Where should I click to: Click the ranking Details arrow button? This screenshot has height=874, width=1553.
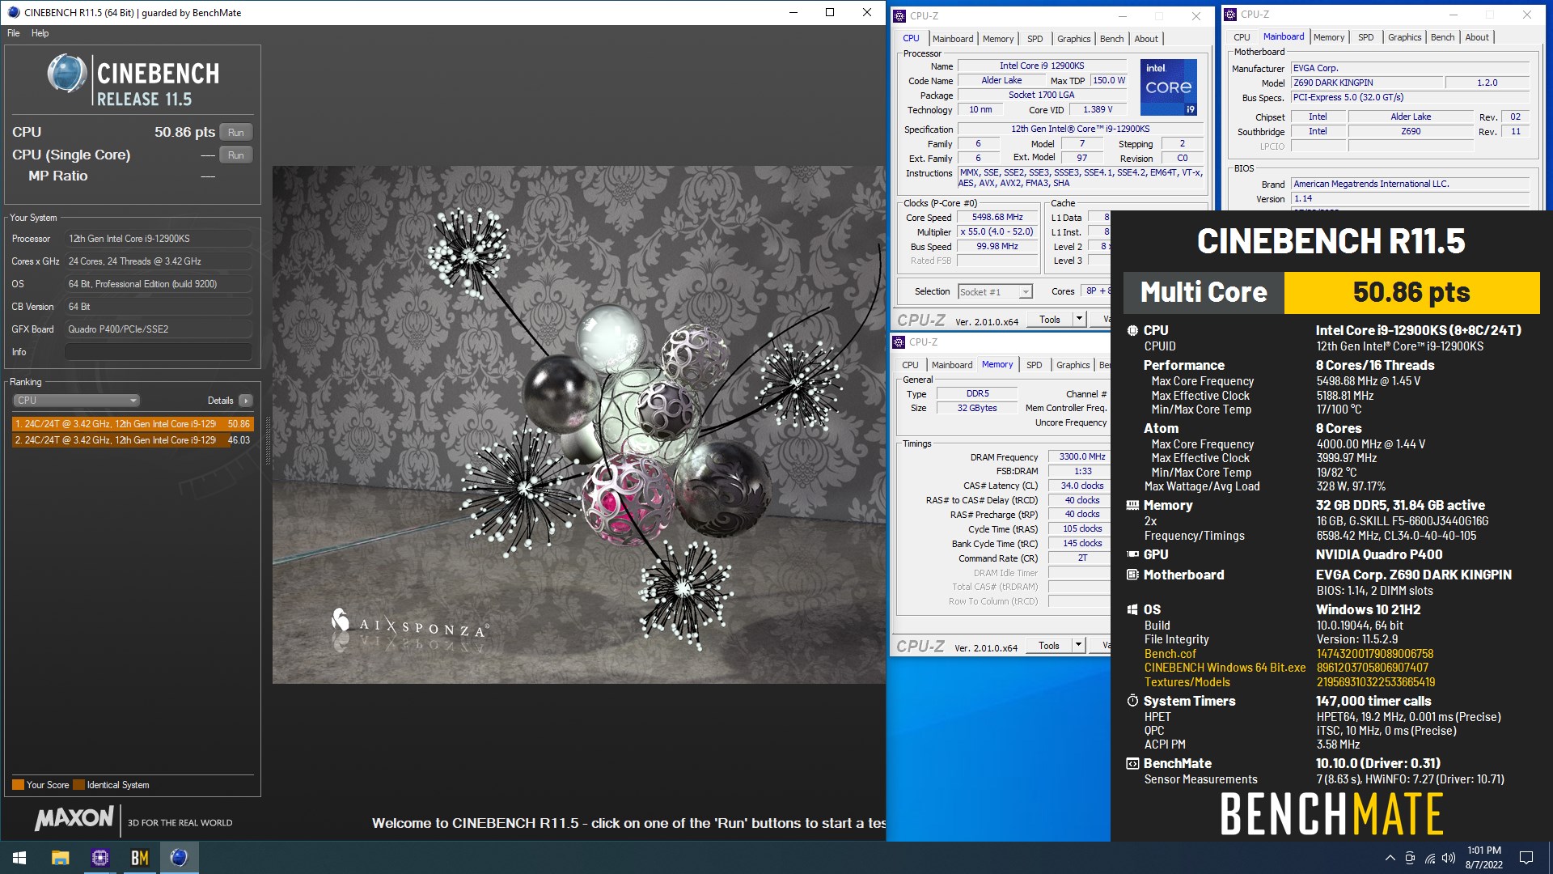pos(246,401)
